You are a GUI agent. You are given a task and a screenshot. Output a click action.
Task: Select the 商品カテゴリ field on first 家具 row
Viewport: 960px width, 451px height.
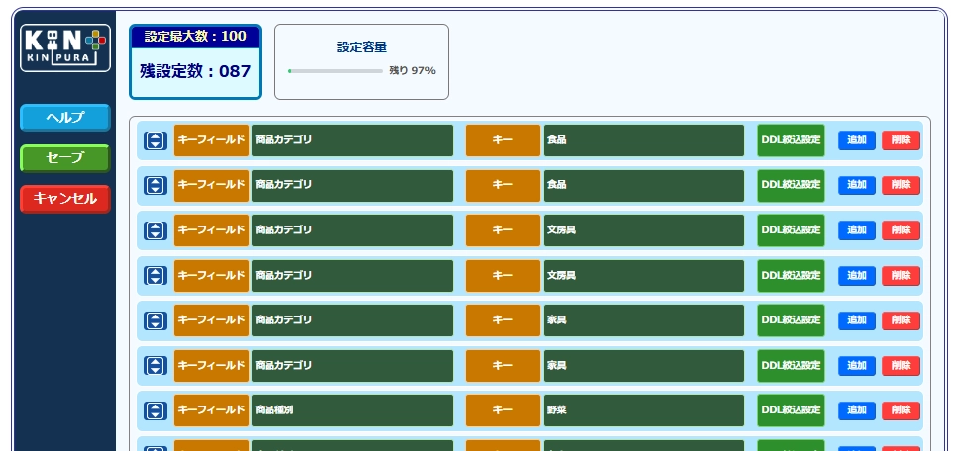(352, 320)
